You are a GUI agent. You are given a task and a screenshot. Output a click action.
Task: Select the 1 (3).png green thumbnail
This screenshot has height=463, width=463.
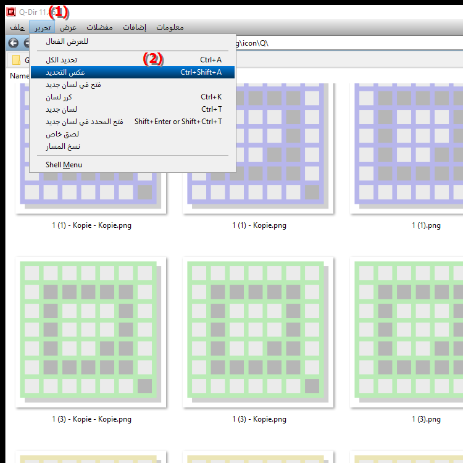[406, 332]
